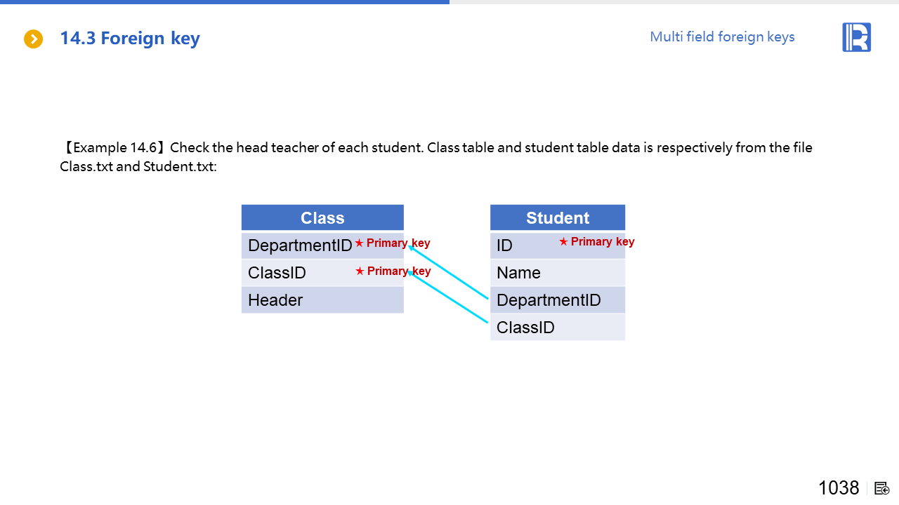The width and height of the screenshot is (899, 505).
Task: Click the Name field in Student table
Action: (518, 273)
